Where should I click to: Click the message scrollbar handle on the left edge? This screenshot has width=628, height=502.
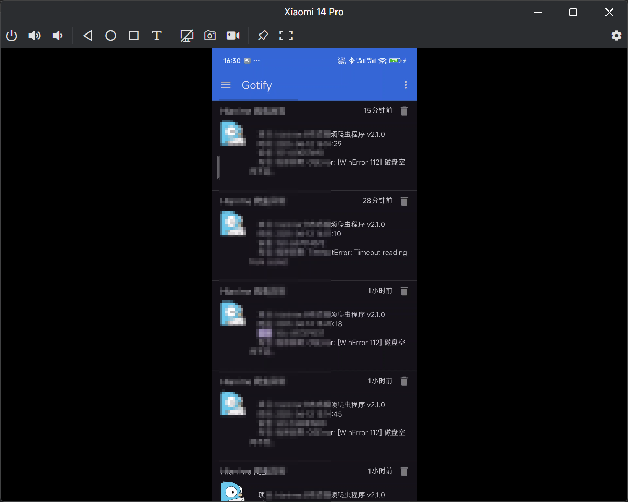pyautogui.click(x=218, y=167)
